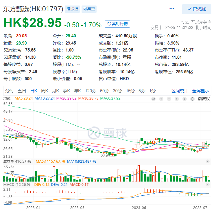The height and width of the screenshot is (211, 216).
Task: Zoom in the chart with plus icon
Action: 161,99
